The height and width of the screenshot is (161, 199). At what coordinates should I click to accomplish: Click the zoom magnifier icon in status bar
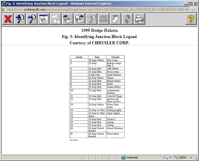click(176, 157)
